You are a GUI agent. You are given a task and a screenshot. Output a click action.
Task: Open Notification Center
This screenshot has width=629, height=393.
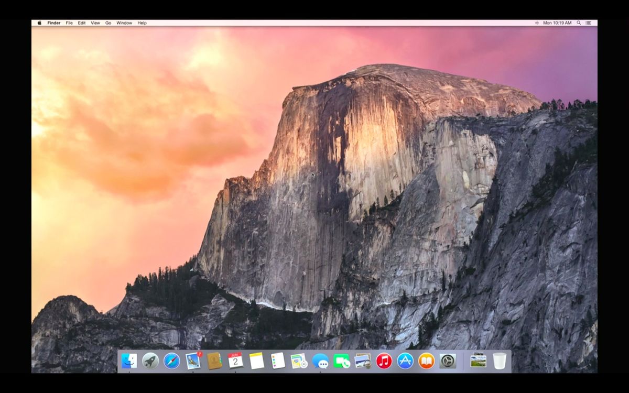pyautogui.click(x=588, y=23)
